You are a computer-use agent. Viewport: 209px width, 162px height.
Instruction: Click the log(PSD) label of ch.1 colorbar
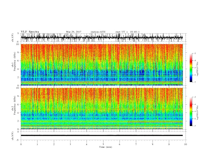pyautogui.click(x=198, y=69)
